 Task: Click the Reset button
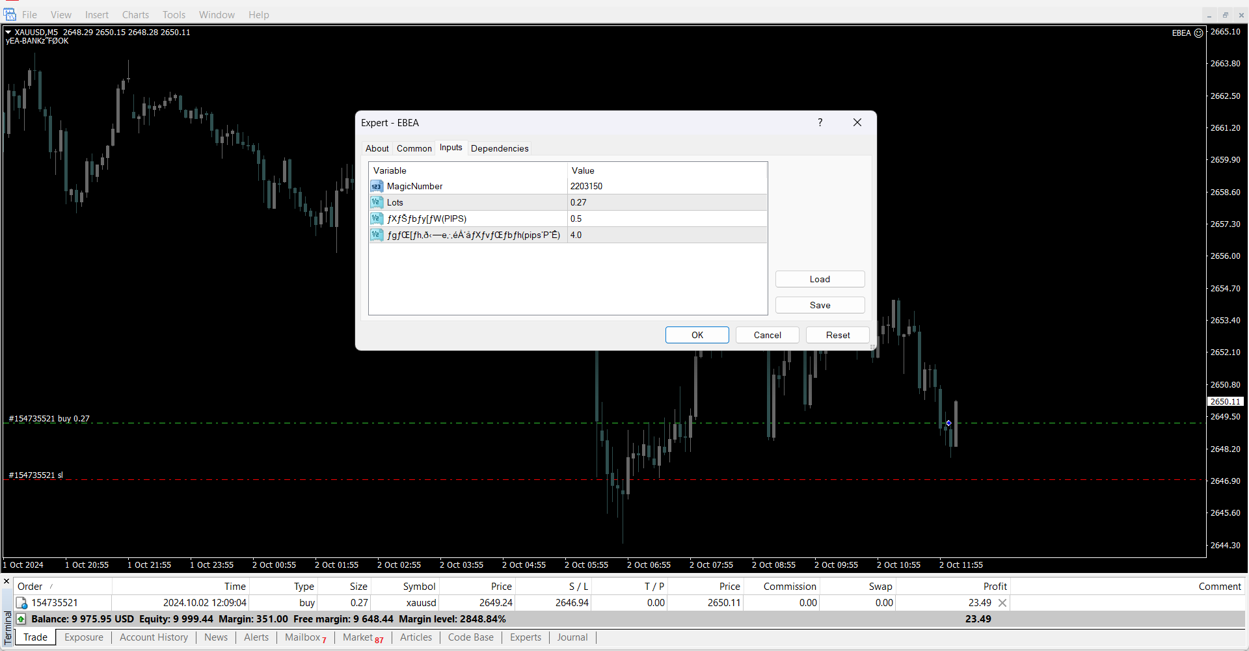pos(837,335)
